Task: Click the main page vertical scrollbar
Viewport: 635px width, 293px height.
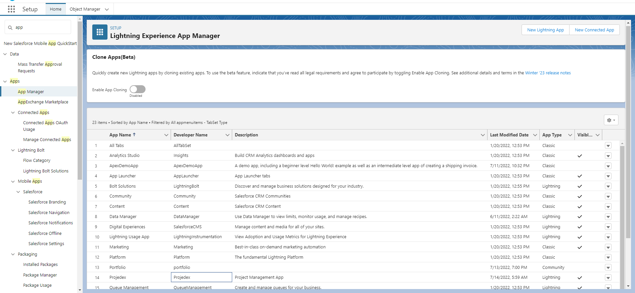Action: pyautogui.click(x=628, y=132)
